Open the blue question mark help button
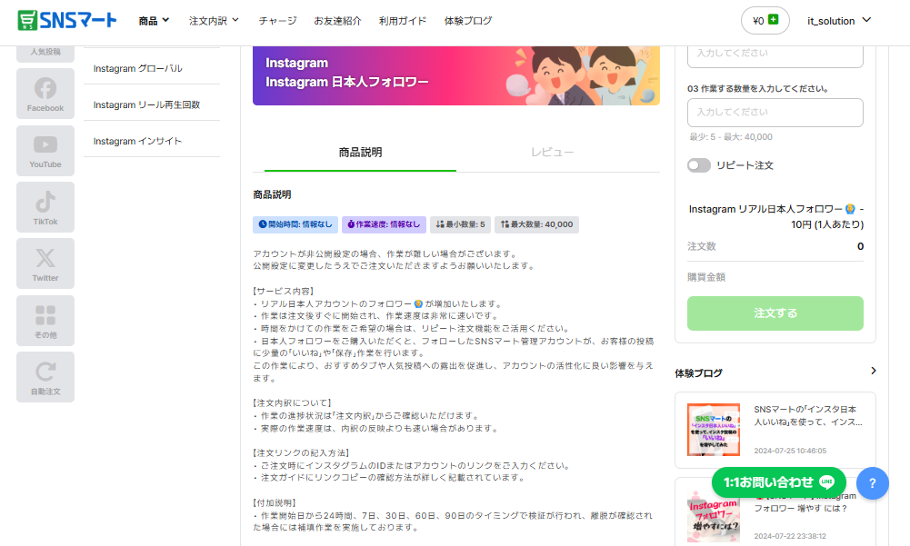Viewport: 910px width, 546px height. point(873,483)
